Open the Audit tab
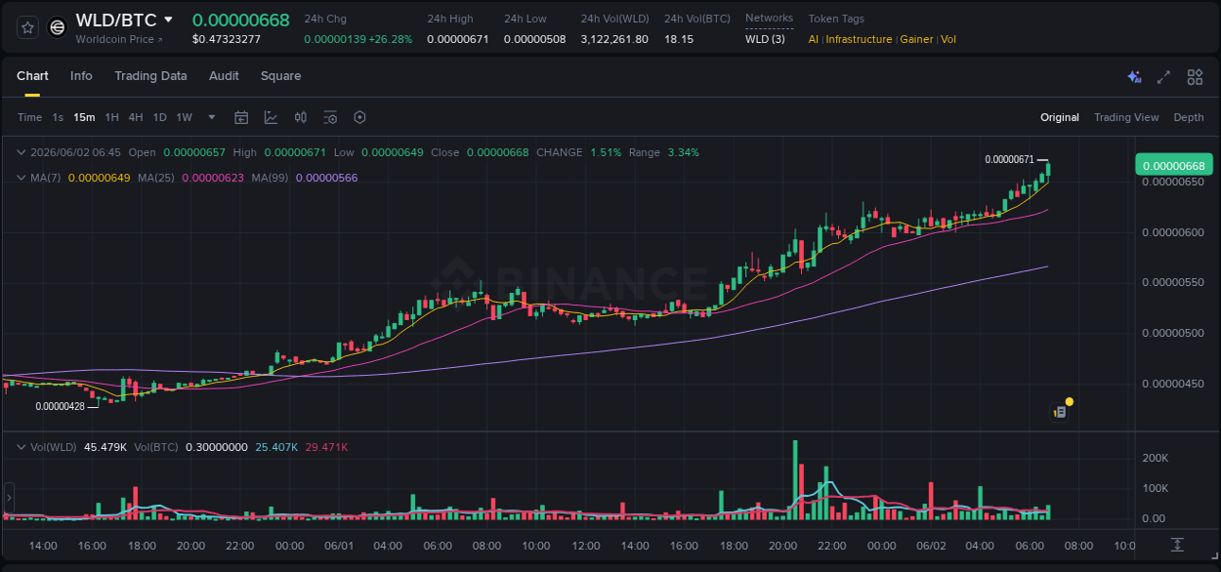 (x=224, y=76)
